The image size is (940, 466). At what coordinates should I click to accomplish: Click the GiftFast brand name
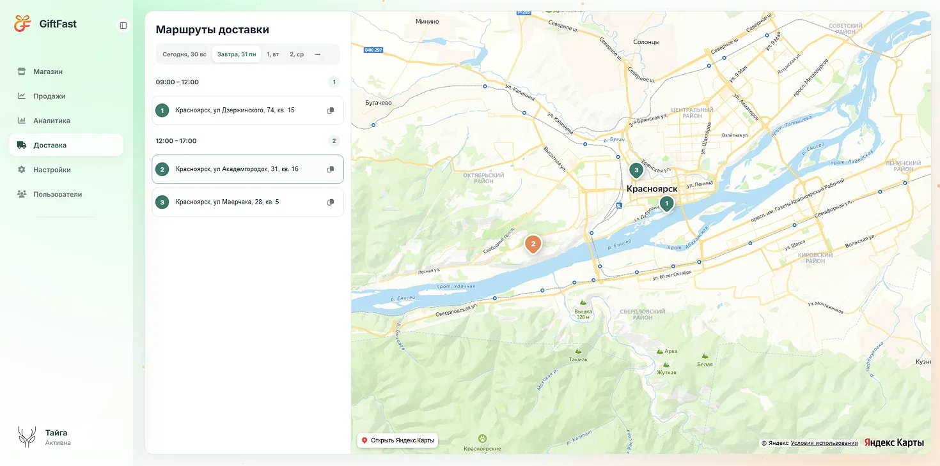(x=58, y=24)
